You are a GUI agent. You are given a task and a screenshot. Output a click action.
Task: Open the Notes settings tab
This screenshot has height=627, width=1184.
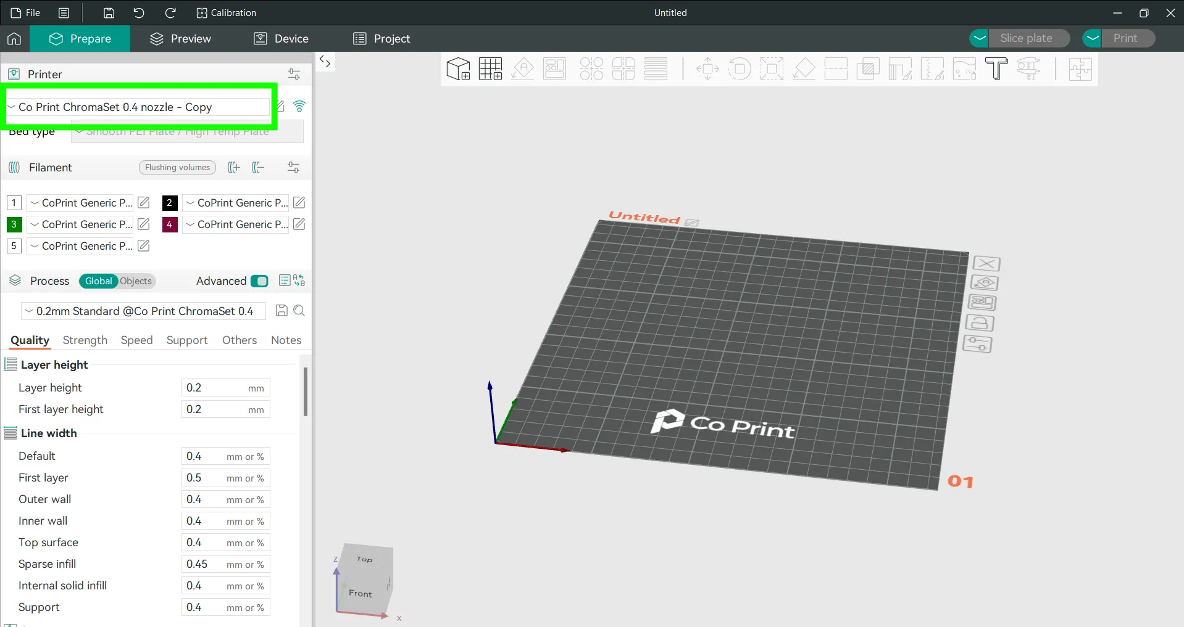pyautogui.click(x=286, y=340)
